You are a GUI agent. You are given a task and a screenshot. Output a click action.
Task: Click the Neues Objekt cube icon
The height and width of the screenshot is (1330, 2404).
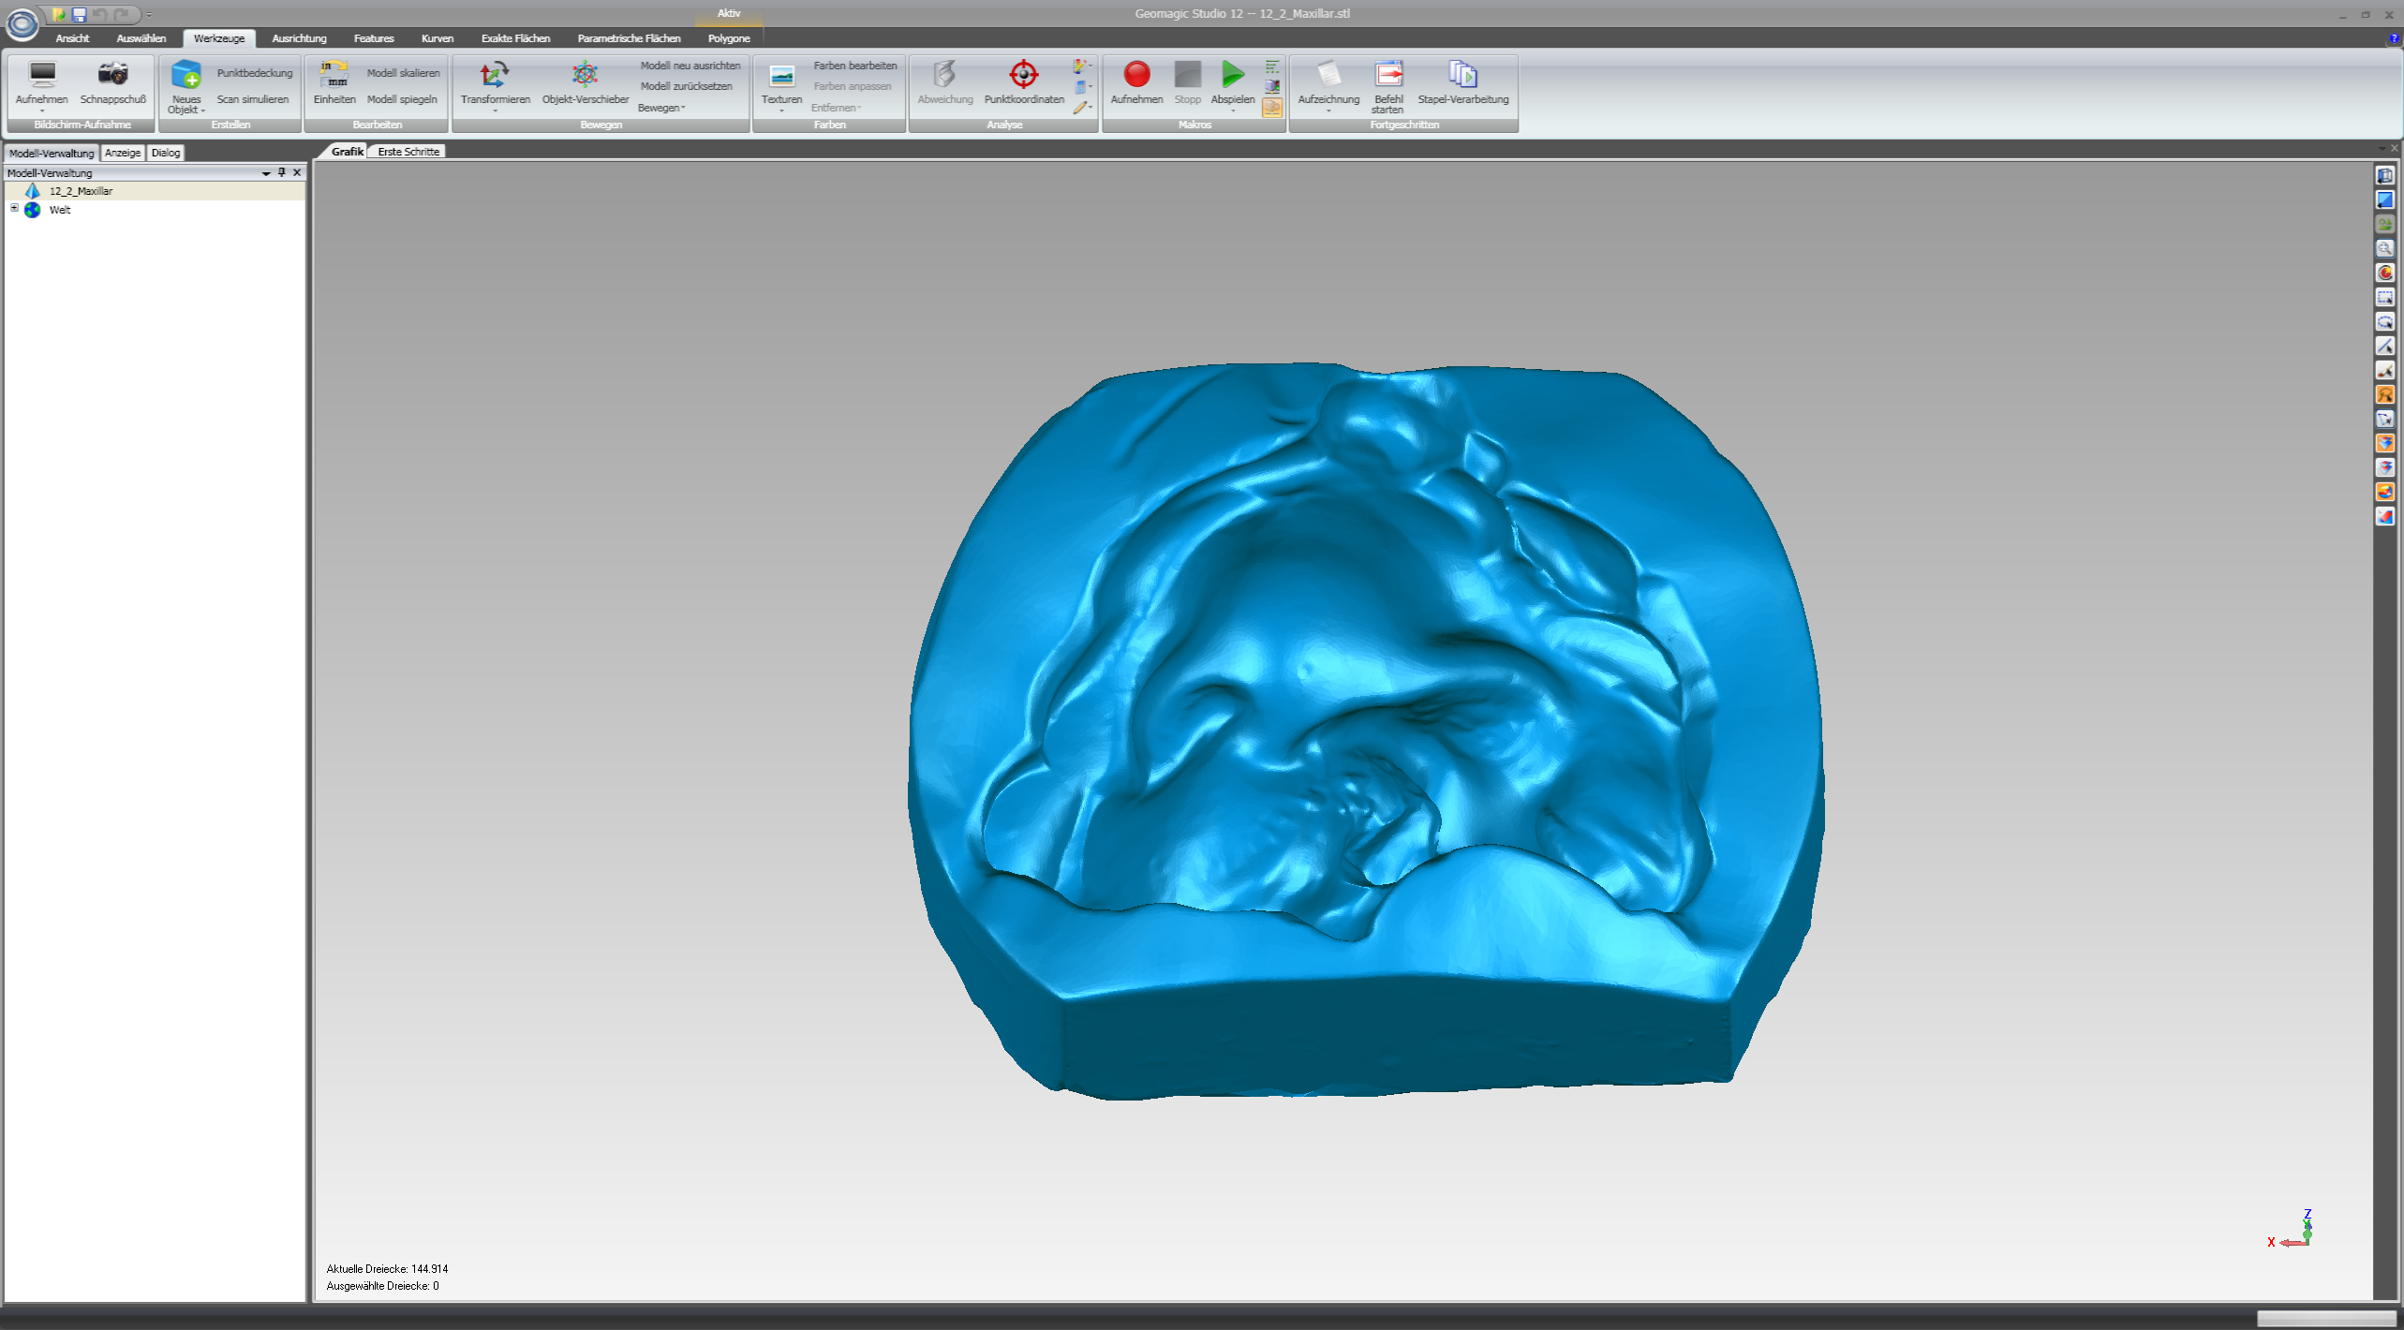[186, 74]
